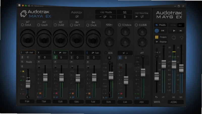Click the flag icon beside Rodo
The image size is (202, 114).
click(22, 62)
